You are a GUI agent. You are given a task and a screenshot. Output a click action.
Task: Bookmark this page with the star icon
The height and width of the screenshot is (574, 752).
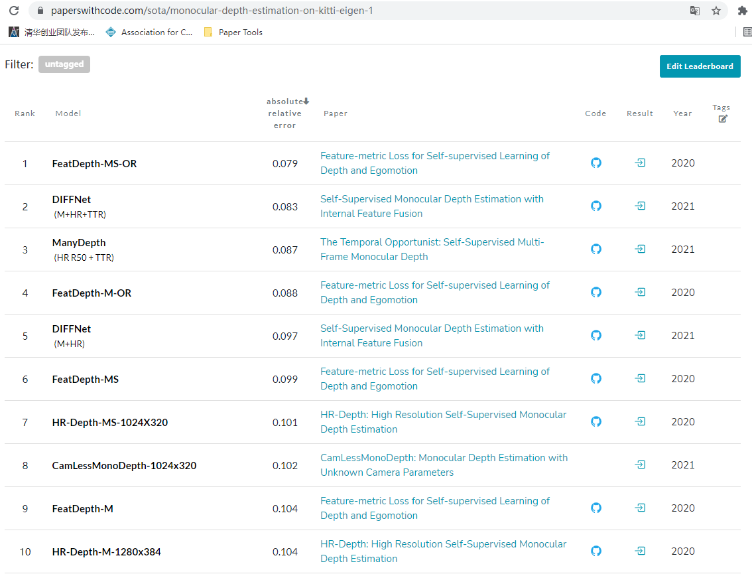(x=716, y=11)
